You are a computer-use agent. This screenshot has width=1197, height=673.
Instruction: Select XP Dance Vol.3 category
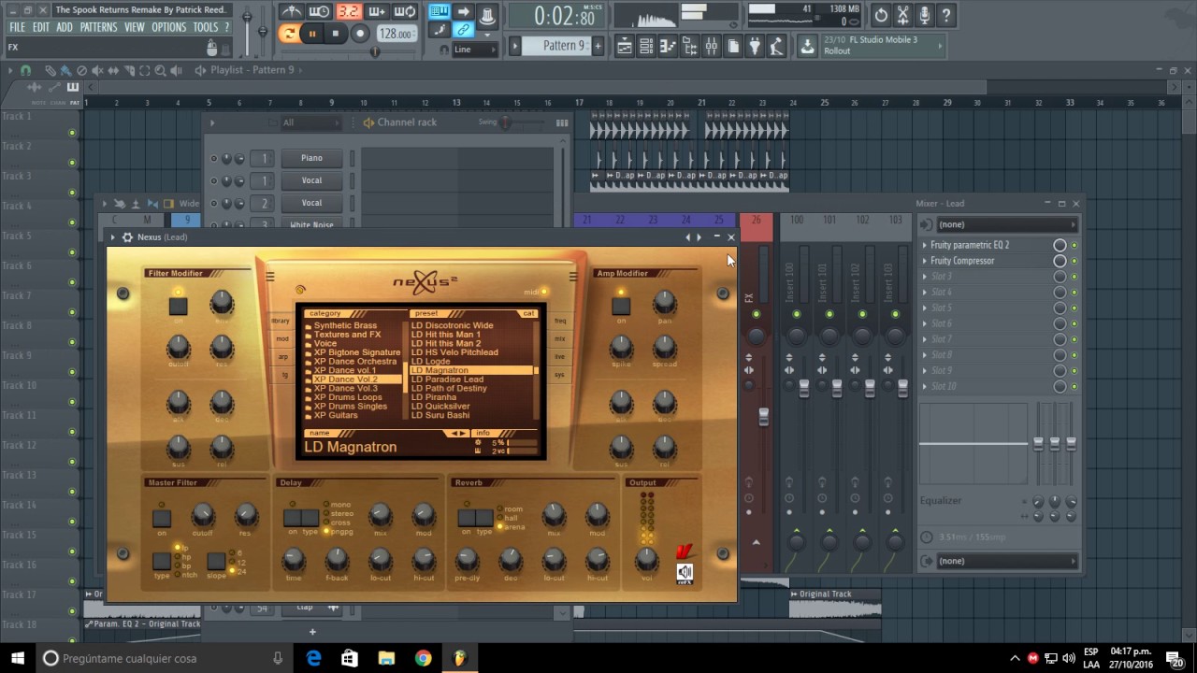point(346,388)
